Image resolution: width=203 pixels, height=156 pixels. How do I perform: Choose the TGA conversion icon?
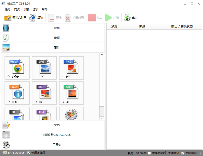point(44,113)
